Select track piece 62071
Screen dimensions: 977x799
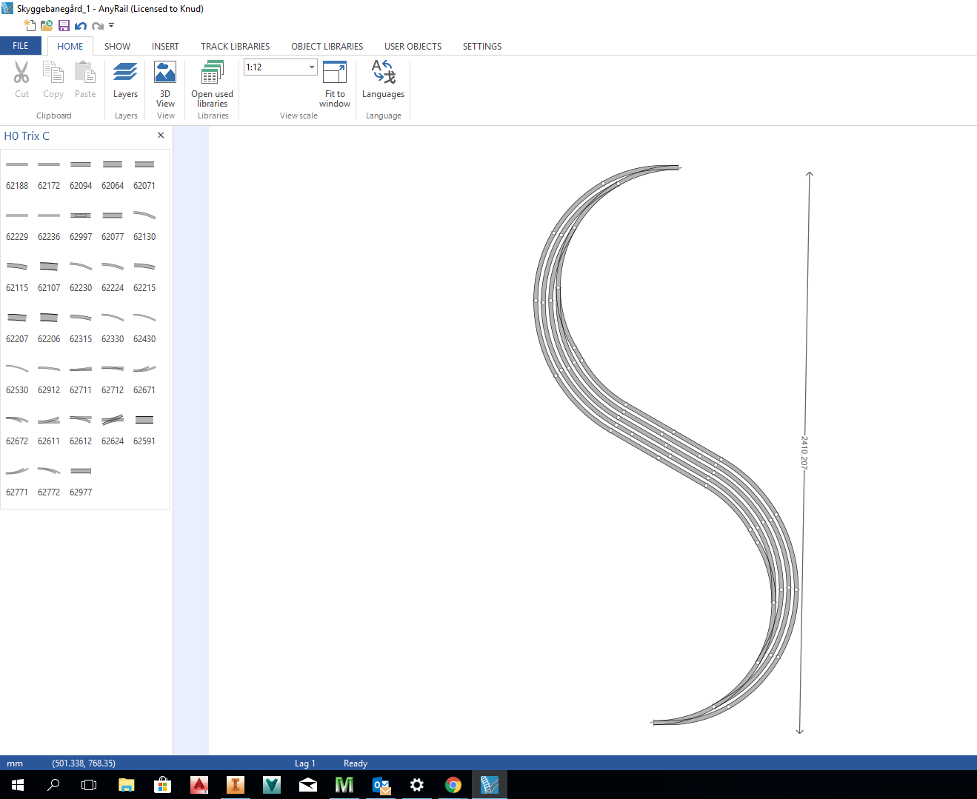point(144,173)
